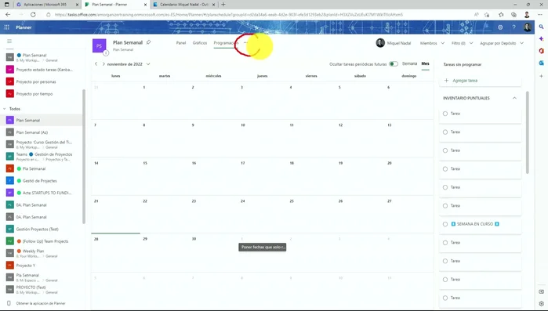Complete first Tarea circle under INVENTARIO PUNTUALES header

pos(445,114)
